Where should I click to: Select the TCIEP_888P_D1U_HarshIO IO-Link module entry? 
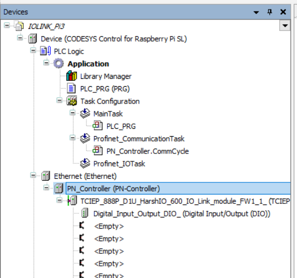coord(185,201)
